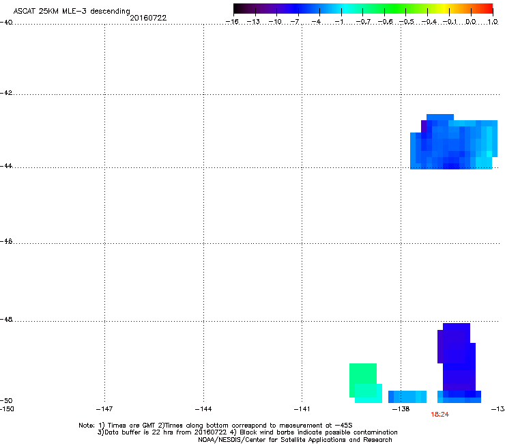Click the color bar label -0.1
The image size is (505, 444).
coord(450,22)
